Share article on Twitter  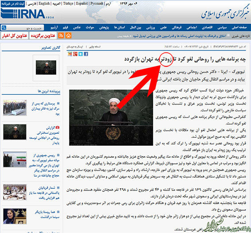pos(81,54)
